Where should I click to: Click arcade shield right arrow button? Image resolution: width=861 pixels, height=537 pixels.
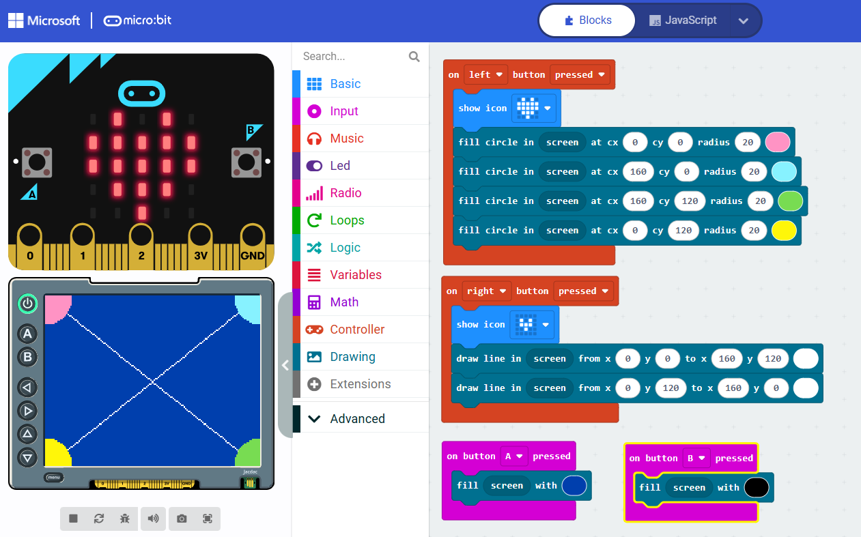27,411
